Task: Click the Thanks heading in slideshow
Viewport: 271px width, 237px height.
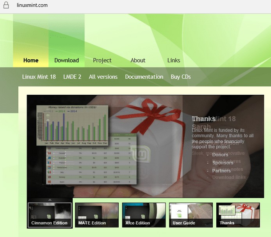Action: tap(204, 119)
